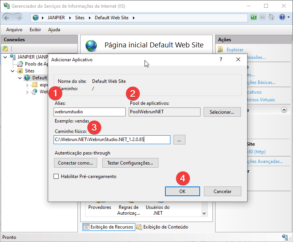Click the dialog help question mark button
Screen dimensions: 293x242
coord(221,60)
